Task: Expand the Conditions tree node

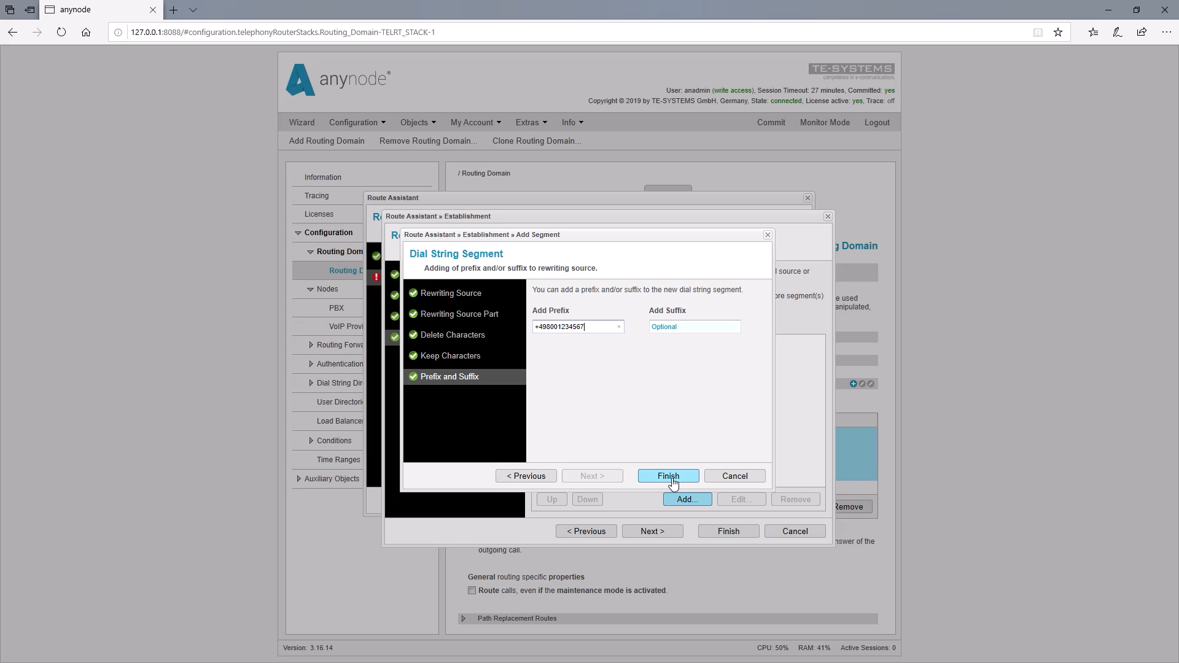Action: pos(311,441)
